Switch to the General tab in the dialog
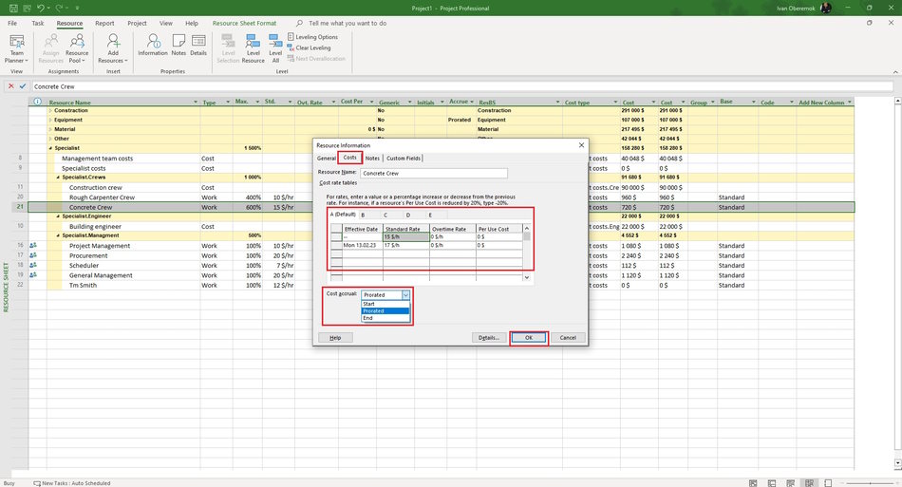Screen dimensions: 902x487 327,159
